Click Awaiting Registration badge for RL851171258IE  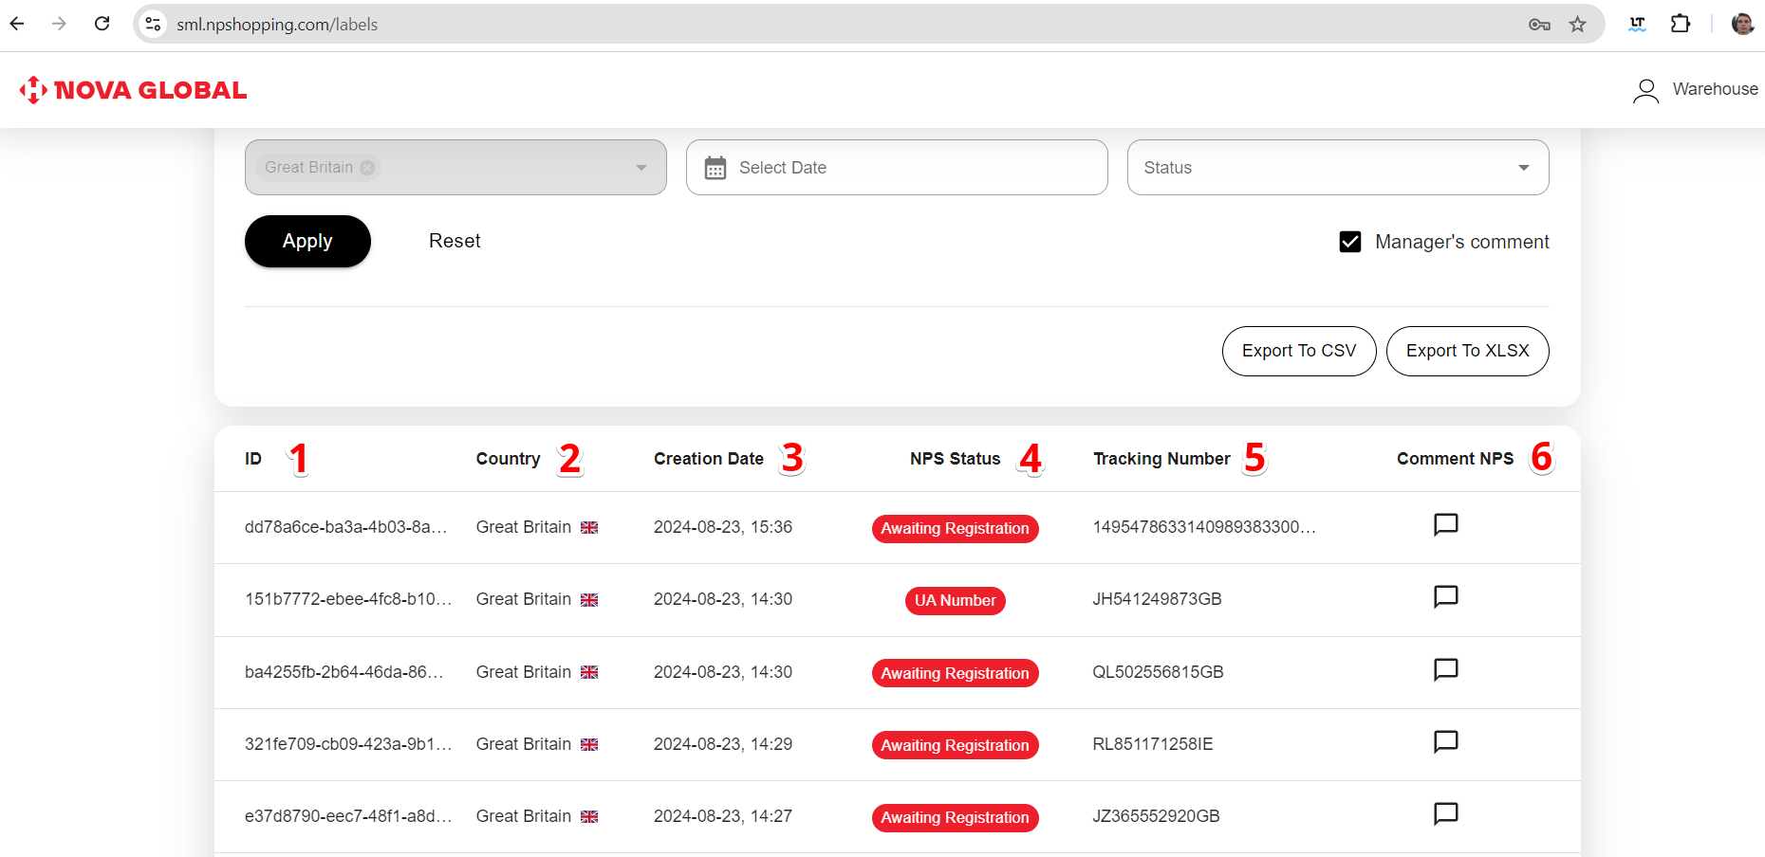tap(955, 745)
